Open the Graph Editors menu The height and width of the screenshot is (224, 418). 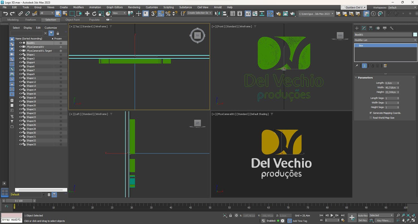click(x=115, y=7)
